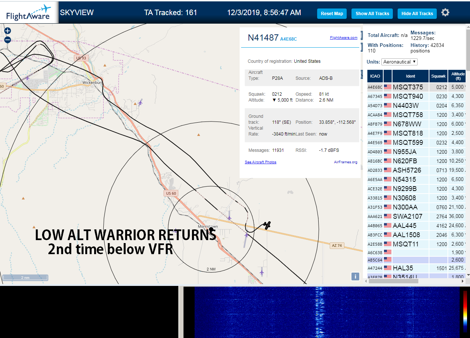
Task: Select the ASH5726 row
Action: click(x=416, y=170)
